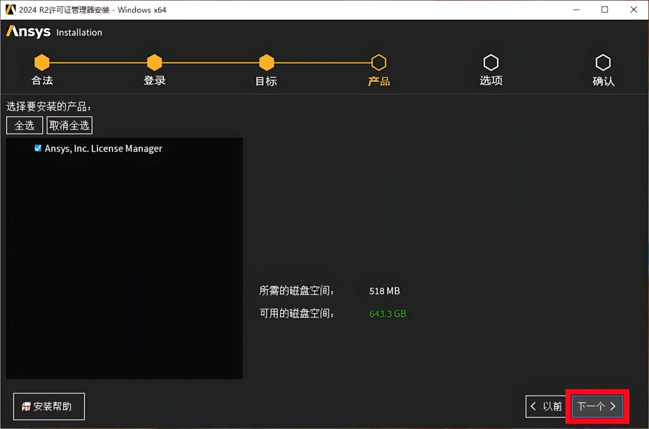Click the 合法 step hexagon icon

tap(42, 62)
